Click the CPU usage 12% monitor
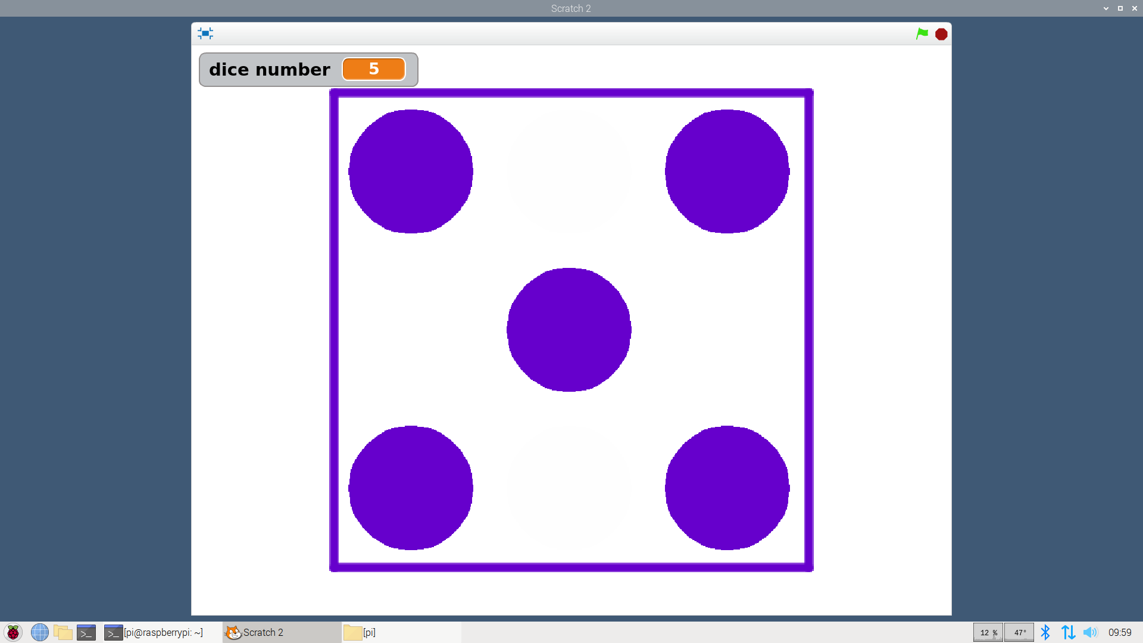Image resolution: width=1143 pixels, height=643 pixels. [x=988, y=632]
